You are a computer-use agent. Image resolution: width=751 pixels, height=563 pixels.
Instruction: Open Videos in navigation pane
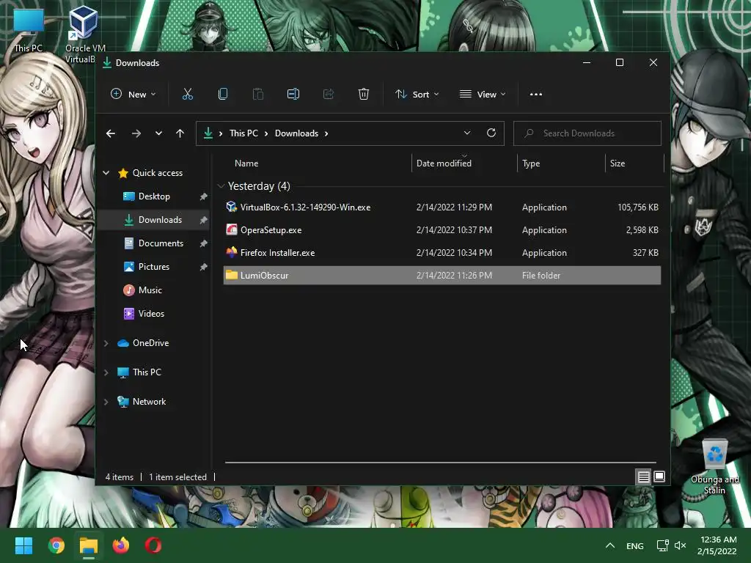[151, 314]
